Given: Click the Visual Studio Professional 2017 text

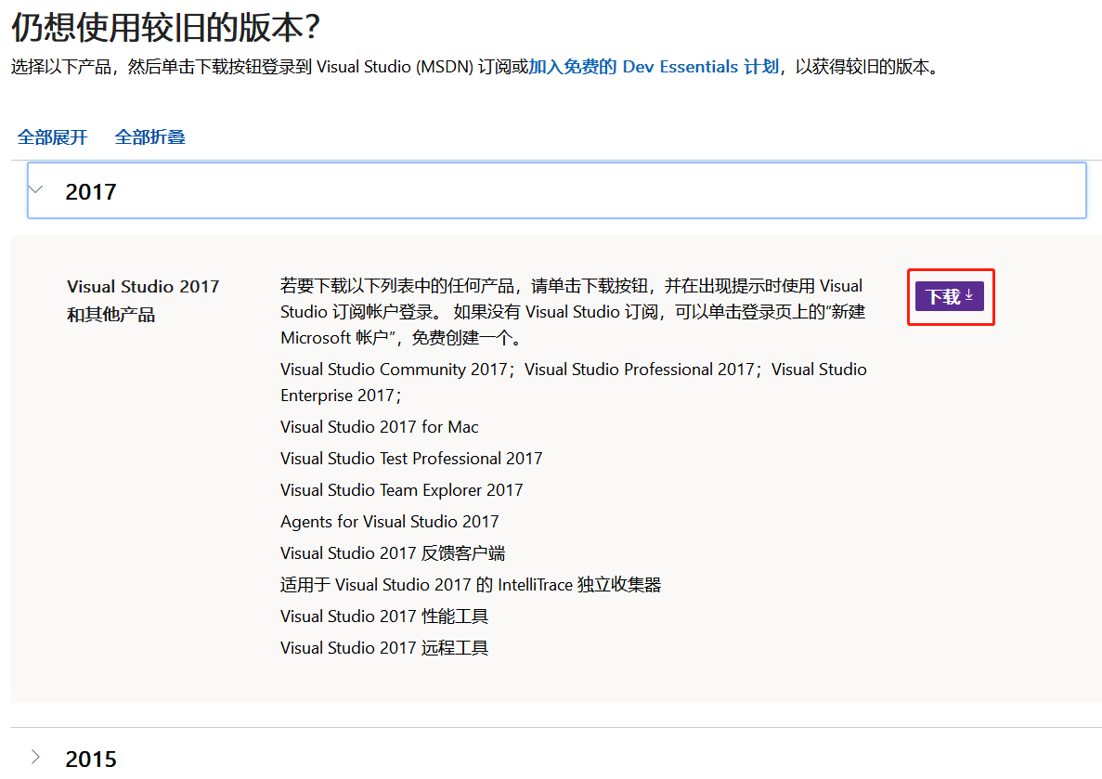Looking at the screenshot, I should tap(639, 370).
